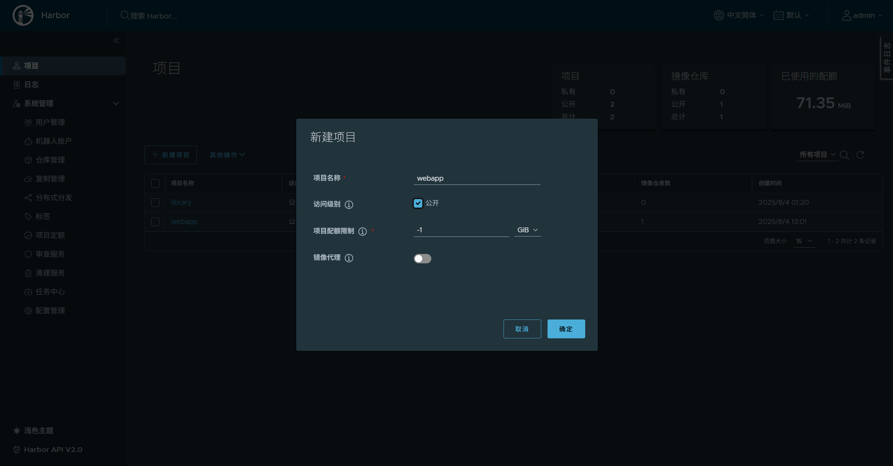Click the 项目配额限制 value input
Viewport: 893px width, 466px height.
click(x=461, y=230)
